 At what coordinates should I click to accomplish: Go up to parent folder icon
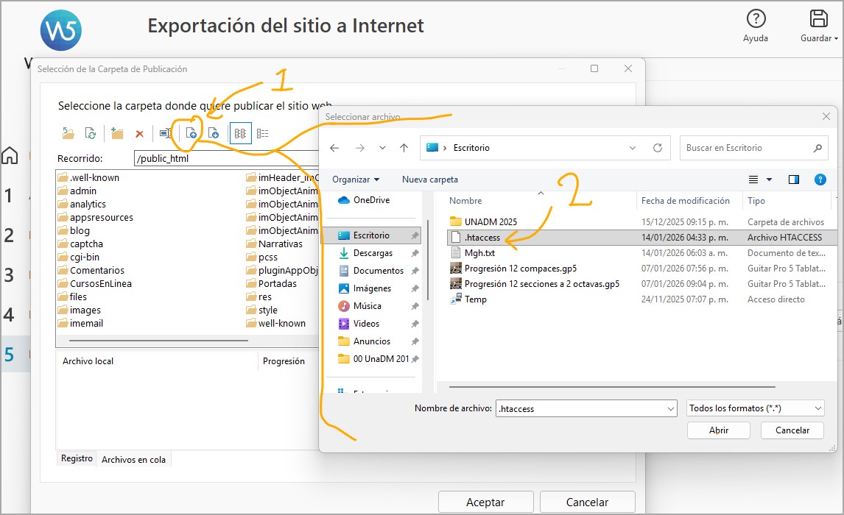68,133
